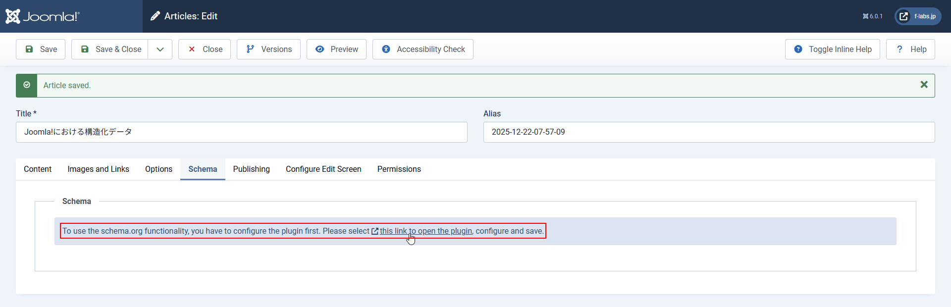Click into the Title input field

(242, 132)
